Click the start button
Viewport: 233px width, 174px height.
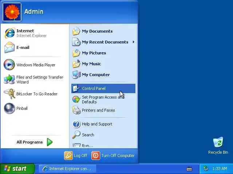(17, 169)
